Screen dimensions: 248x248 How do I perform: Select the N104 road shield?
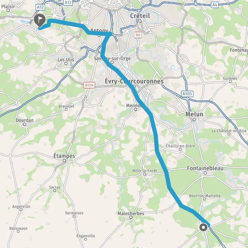[x=89, y=85]
